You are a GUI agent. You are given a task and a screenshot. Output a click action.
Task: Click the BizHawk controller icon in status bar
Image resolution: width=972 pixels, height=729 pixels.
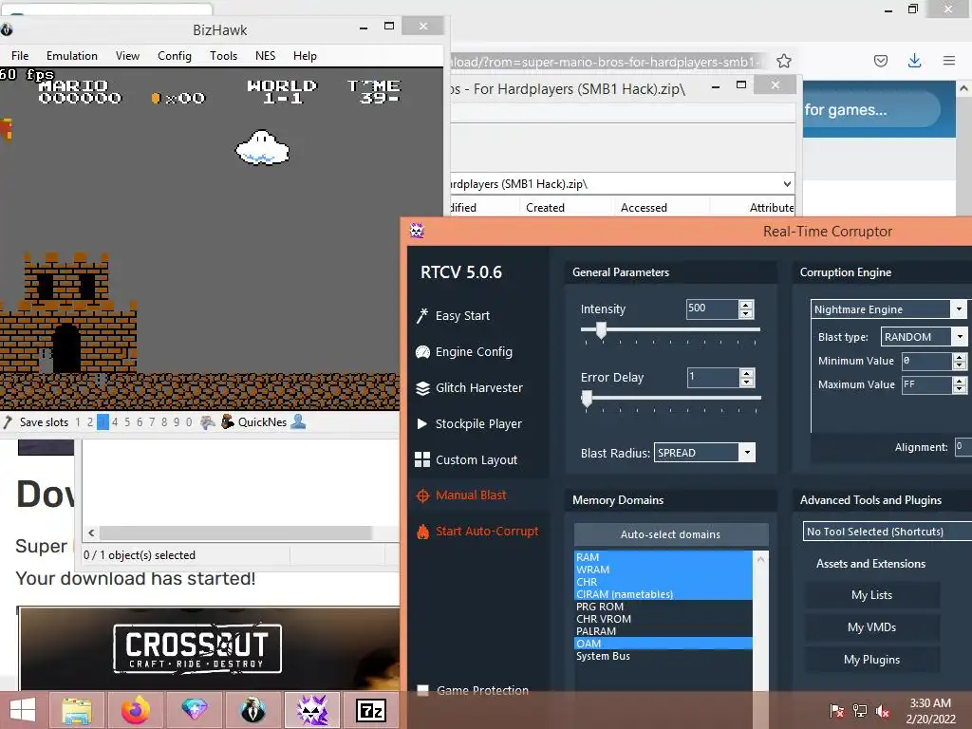click(208, 422)
